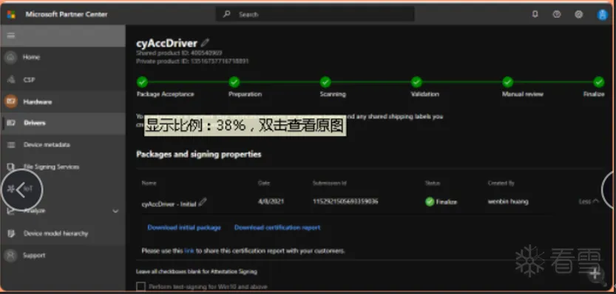This screenshot has width=616, height=294.
Task: Collapse package details with Less
Action: (589, 201)
